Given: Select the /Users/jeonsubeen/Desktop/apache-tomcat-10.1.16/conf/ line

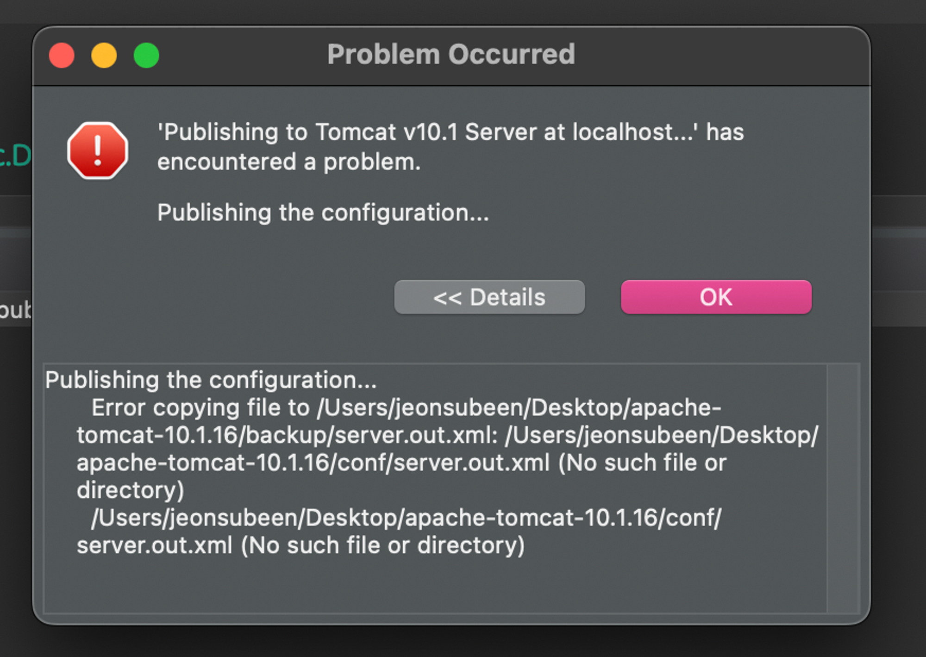Looking at the screenshot, I should coord(406,518).
